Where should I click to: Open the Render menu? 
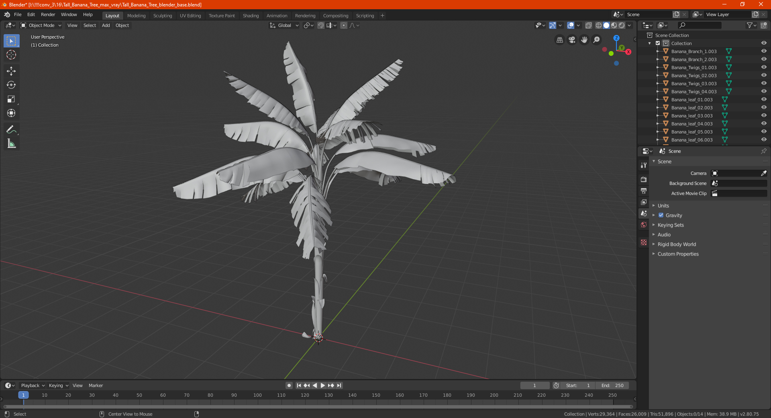(48, 14)
